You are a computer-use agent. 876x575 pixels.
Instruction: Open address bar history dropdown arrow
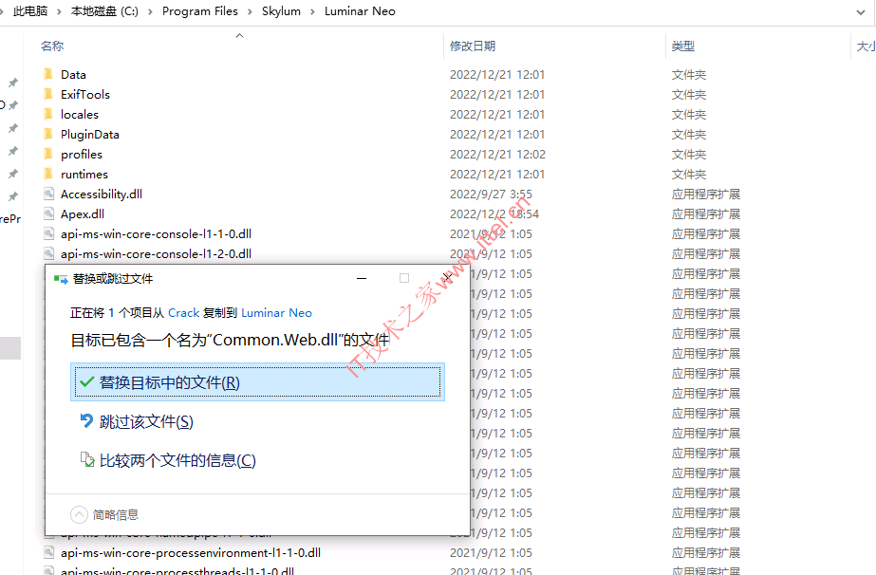(x=861, y=11)
